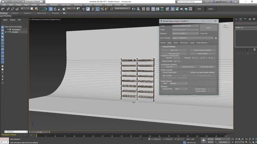Open View to Render dropdown
The width and height of the screenshot is (257, 144).
coord(193,38)
